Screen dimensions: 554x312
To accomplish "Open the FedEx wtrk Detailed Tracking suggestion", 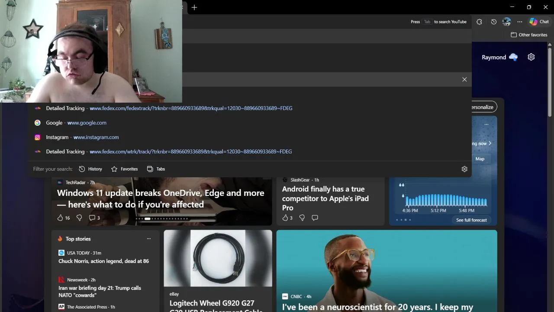I will [x=250, y=152].
